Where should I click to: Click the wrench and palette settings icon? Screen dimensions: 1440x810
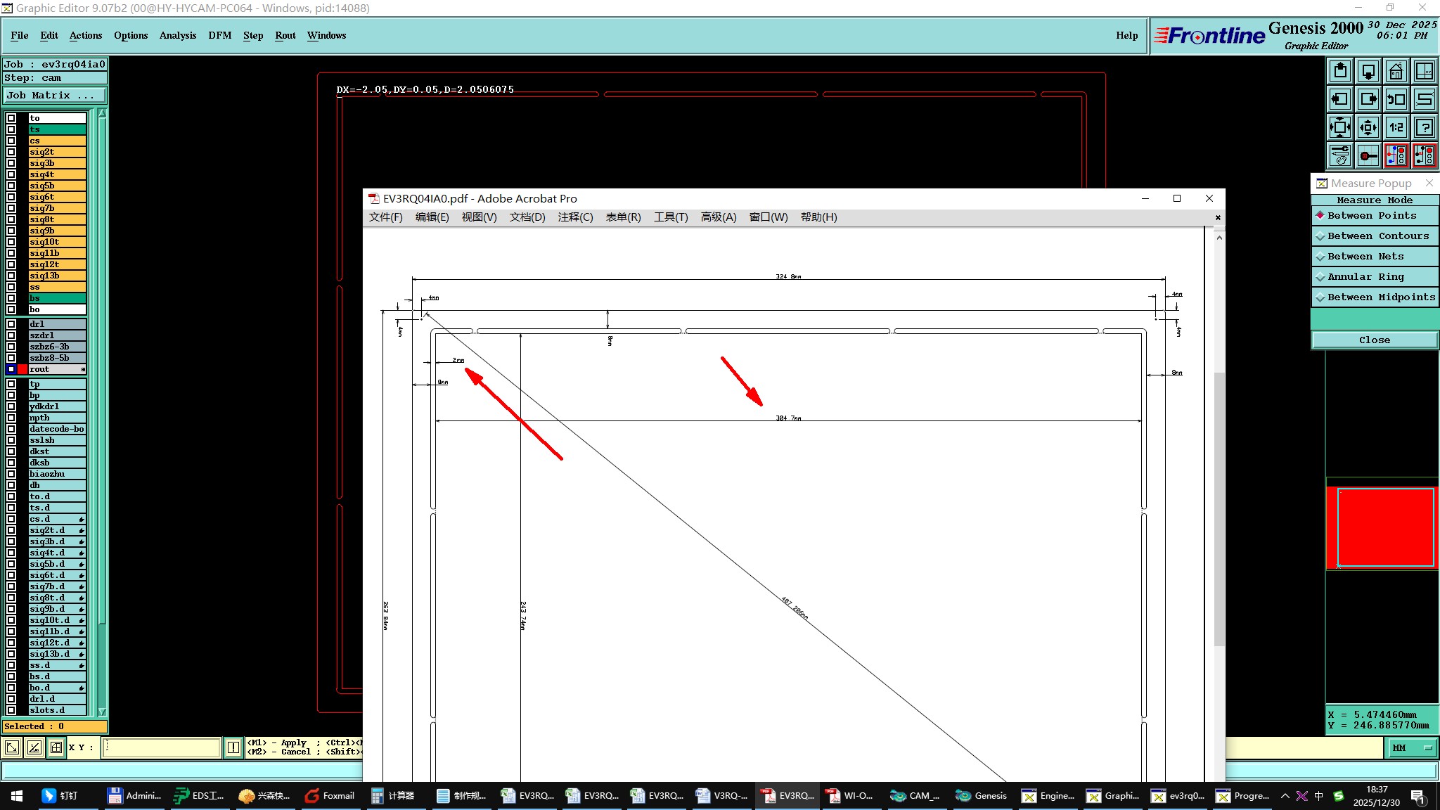[x=1340, y=155]
